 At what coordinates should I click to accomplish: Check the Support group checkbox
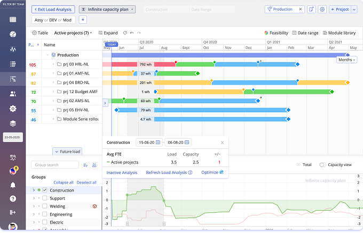[45, 198]
